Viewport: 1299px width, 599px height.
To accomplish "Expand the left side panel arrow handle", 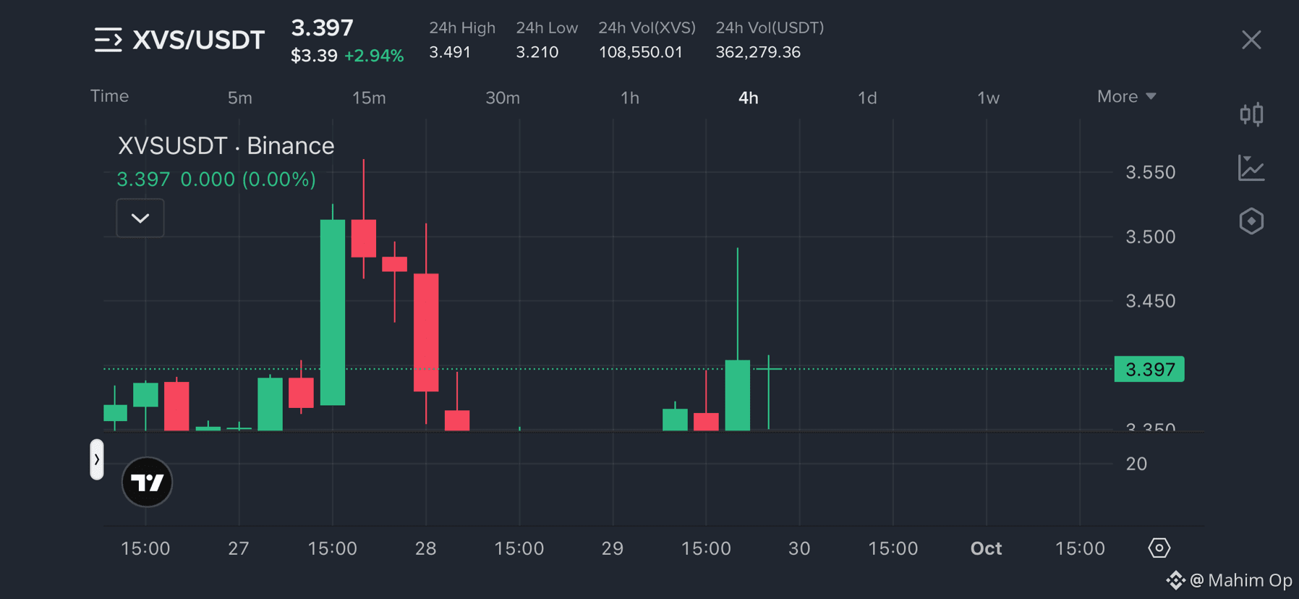I will pos(97,459).
